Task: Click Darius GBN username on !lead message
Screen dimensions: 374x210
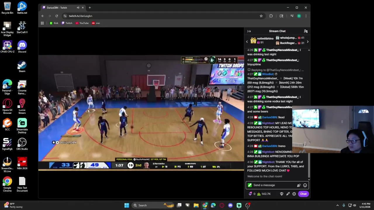Action: 269,117
